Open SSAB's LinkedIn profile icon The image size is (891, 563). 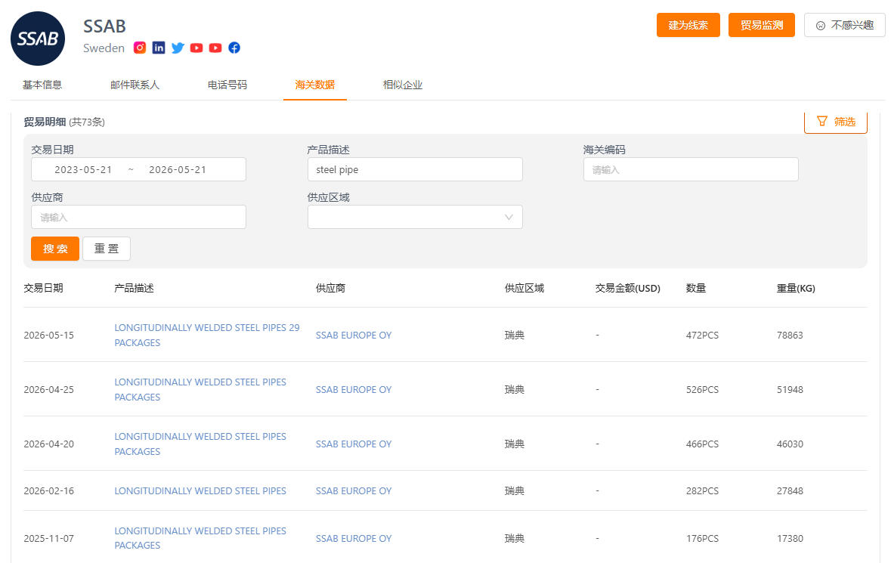[x=159, y=48]
